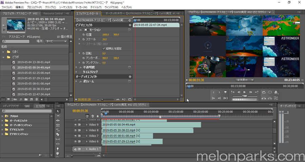The image size is (305, 162).
Task: Switch to the Resource Central tab
Action: click(x=53, y=14)
